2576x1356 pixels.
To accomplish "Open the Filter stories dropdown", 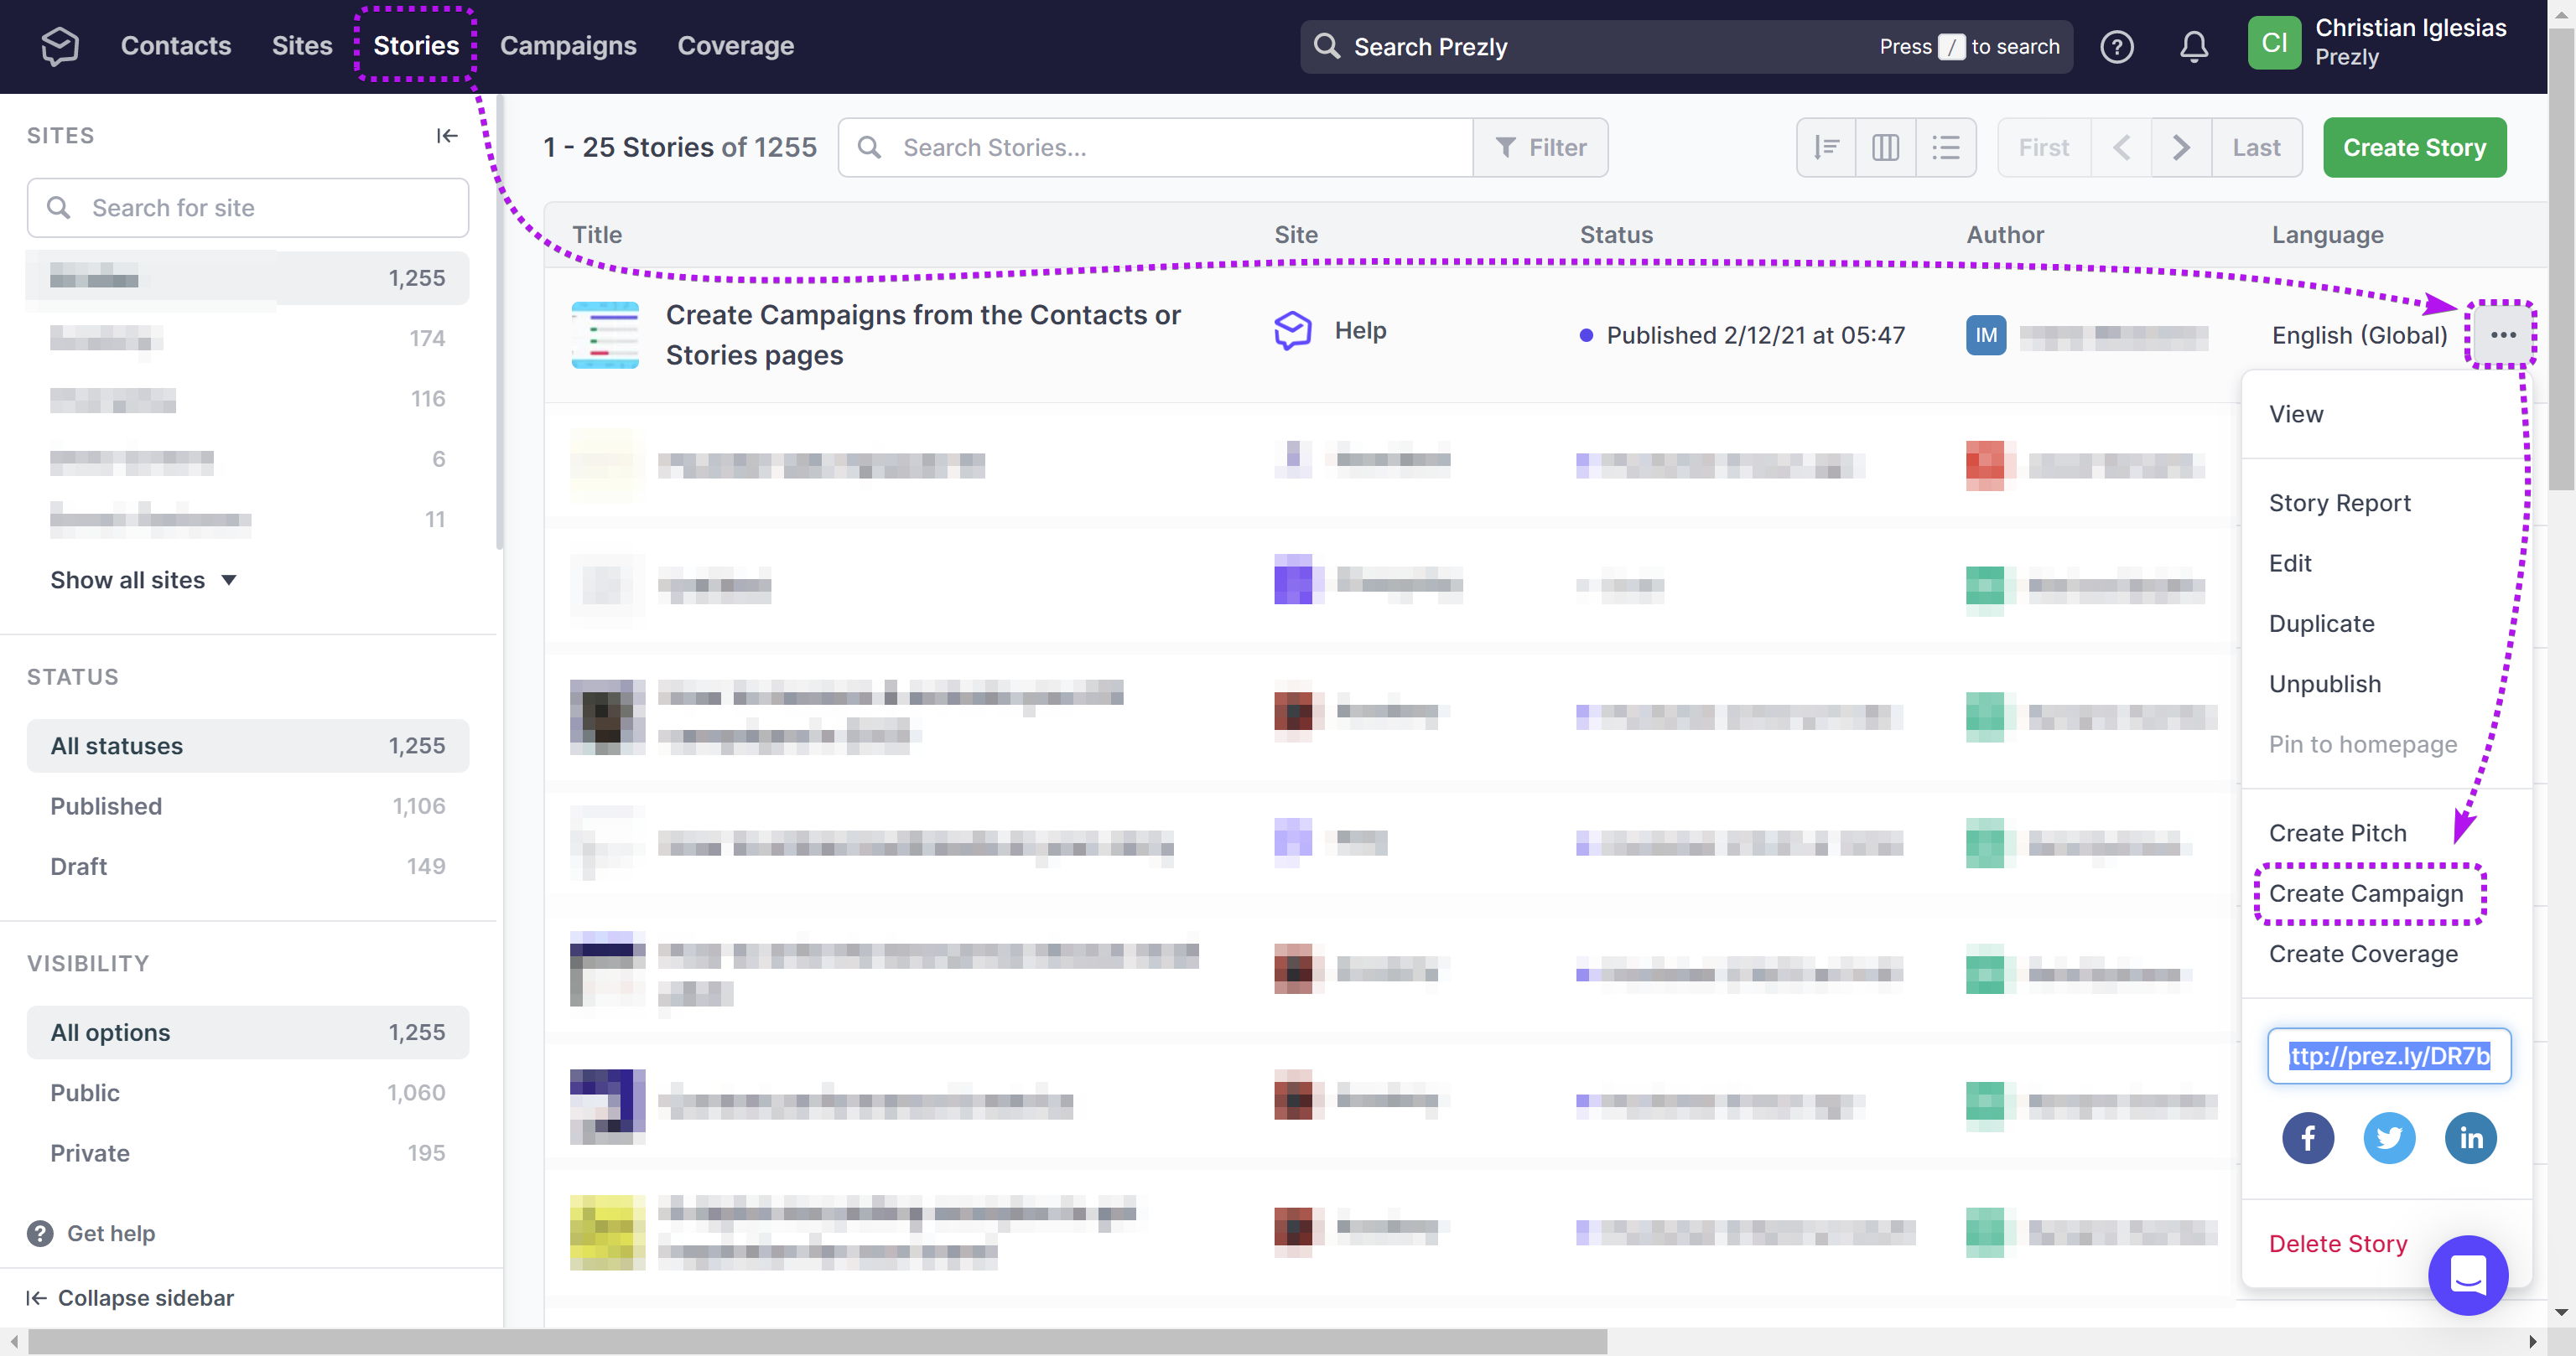I will coord(1540,148).
